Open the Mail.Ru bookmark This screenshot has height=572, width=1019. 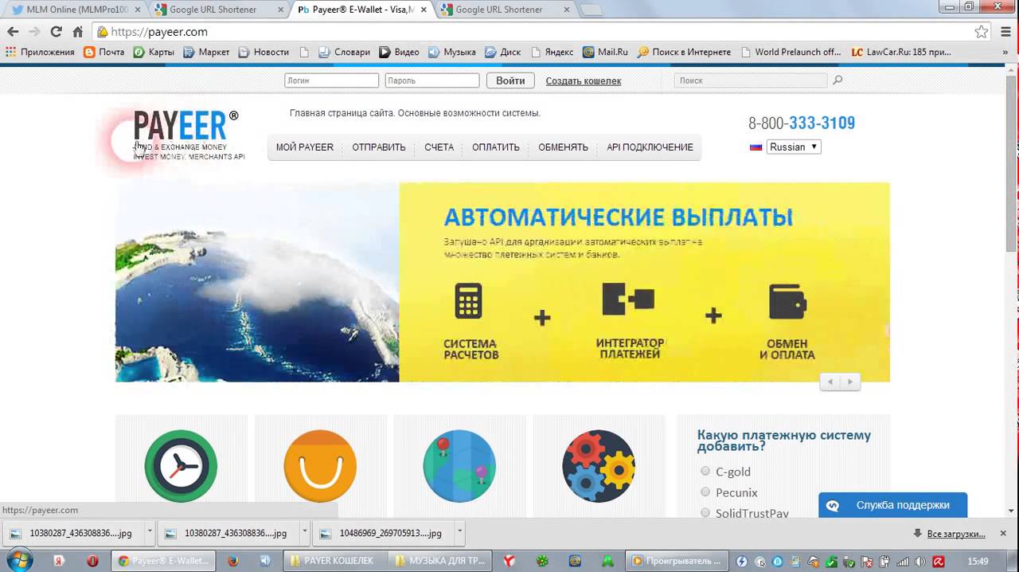pyautogui.click(x=605, y=52)
